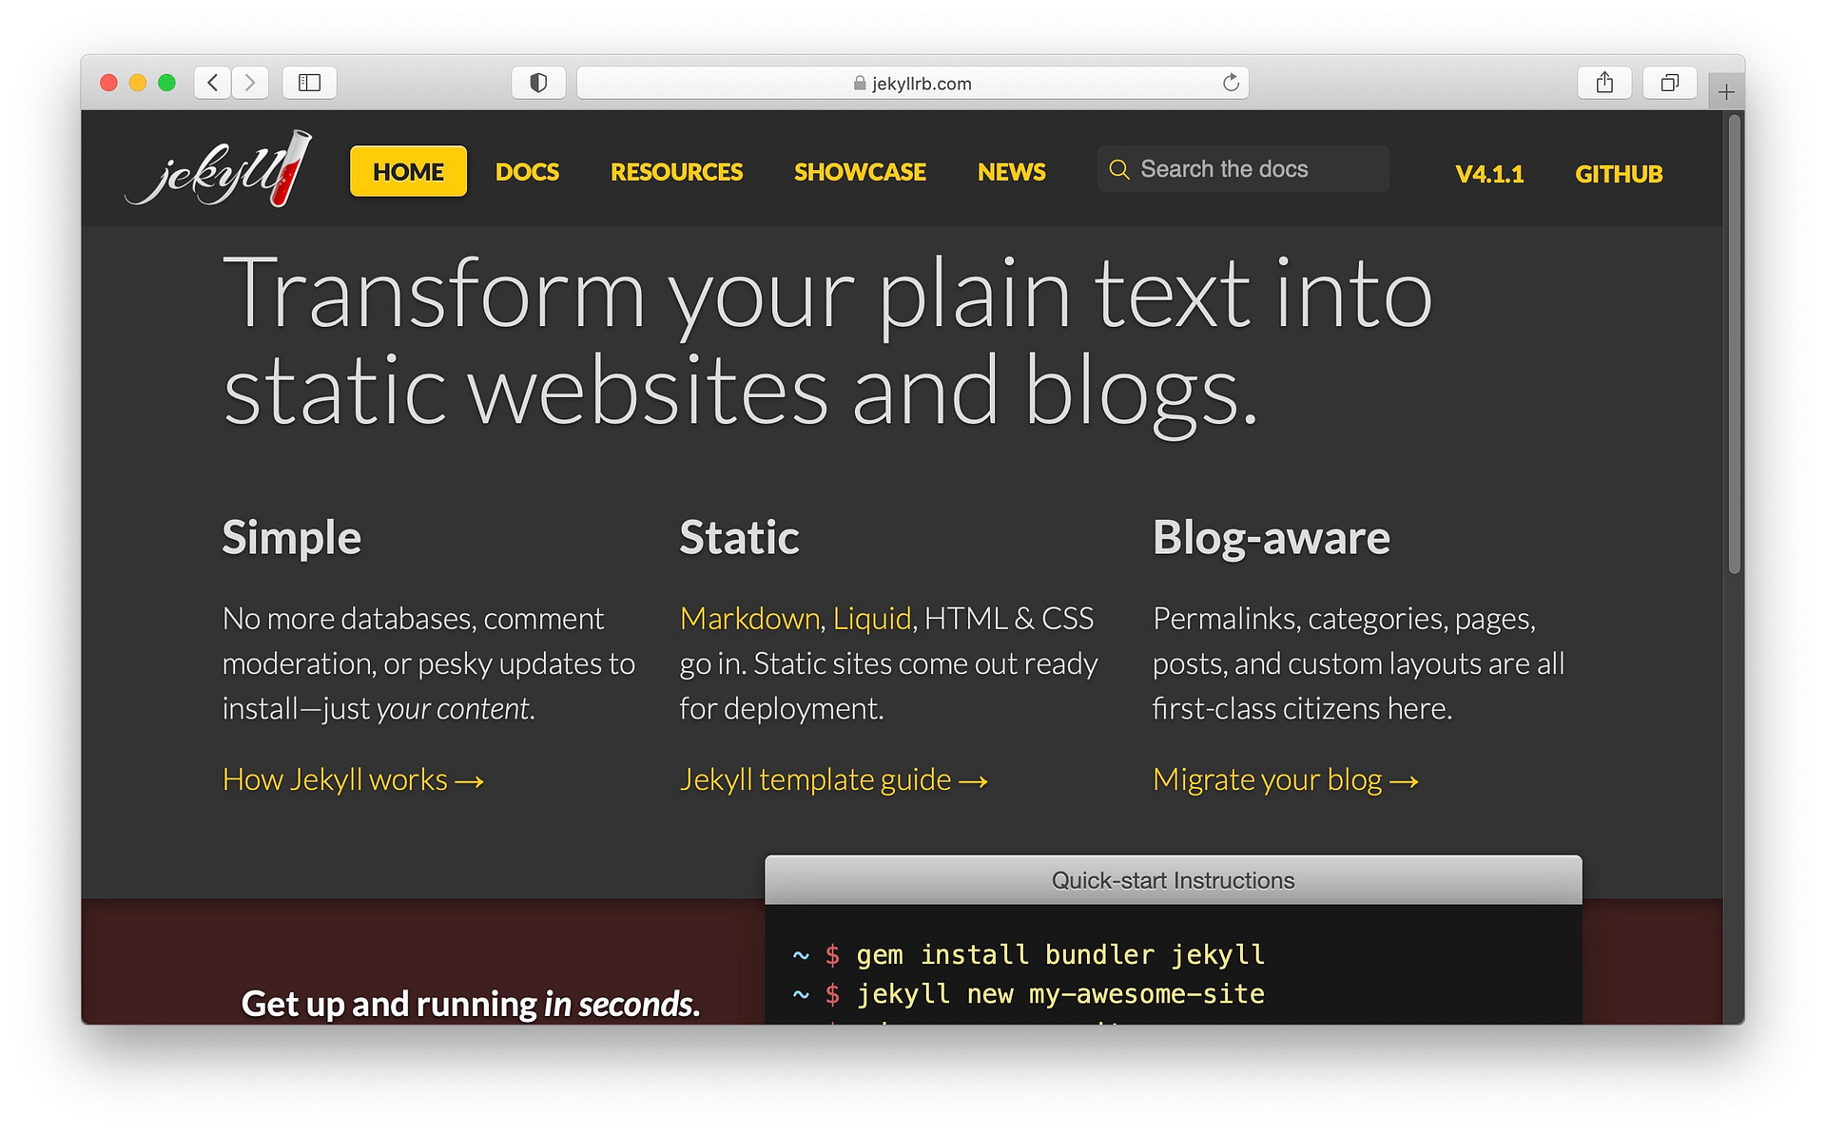Focus the Search the docs field
This screenshot has width=1826, height=1132.
point(1243,169)
